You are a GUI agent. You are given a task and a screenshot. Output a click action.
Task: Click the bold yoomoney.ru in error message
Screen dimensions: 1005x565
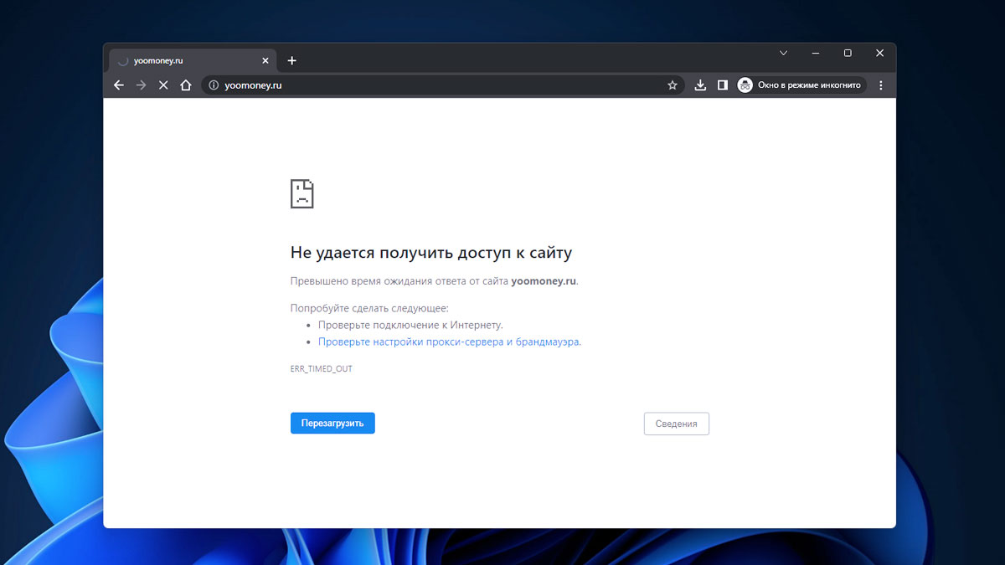pyautogui.click(x=544, y=281)
